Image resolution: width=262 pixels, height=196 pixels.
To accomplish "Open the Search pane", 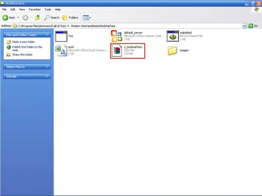I will pyautogui.click(x=51, y=18).
